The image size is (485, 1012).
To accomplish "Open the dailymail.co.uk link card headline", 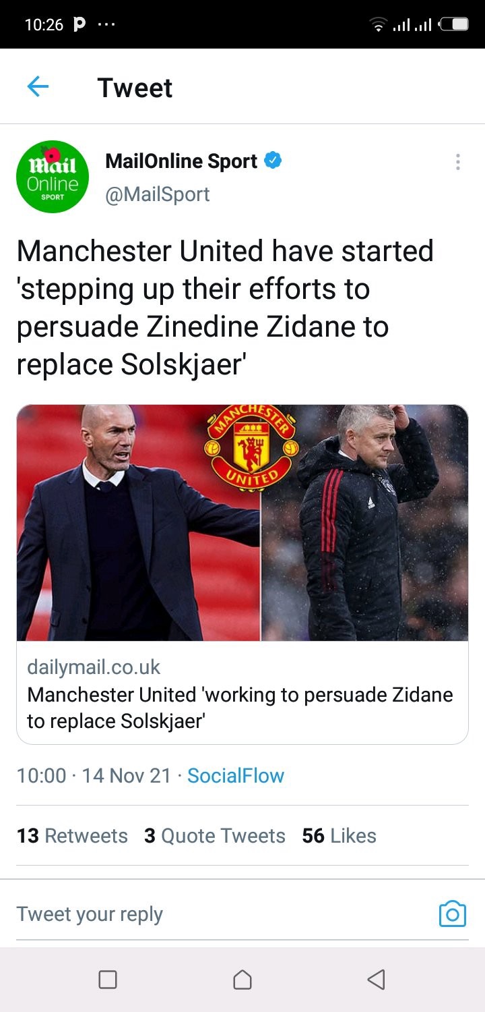I will point(240,708).
